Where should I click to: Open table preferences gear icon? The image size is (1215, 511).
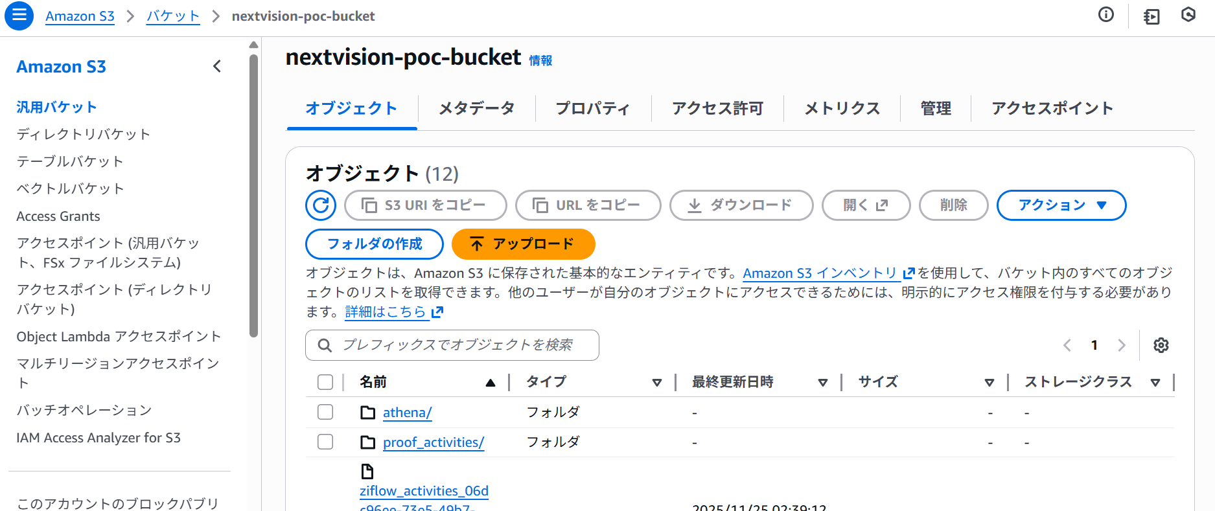click(x=1161, y=345)
